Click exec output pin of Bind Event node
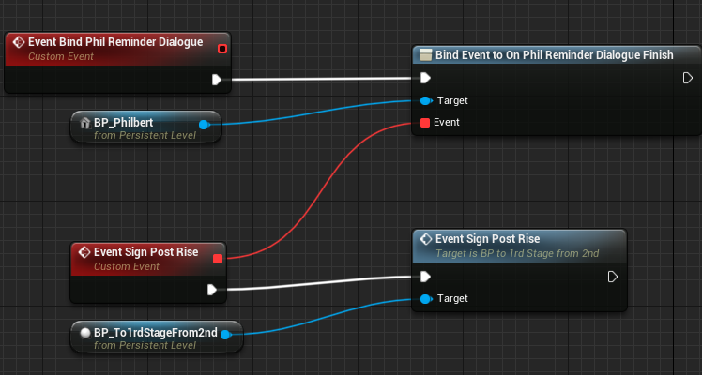 coord(688,78)
